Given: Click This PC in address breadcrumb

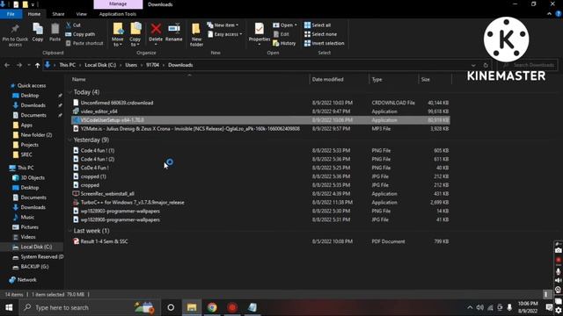Looking at the screenshot, I should pos(67,65).
